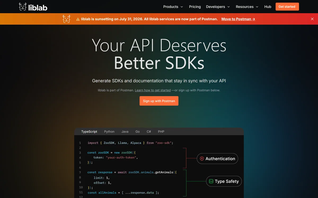Switch to the Java code tab
The height and width of the screenshot is (198, 318).
[125, 131]
